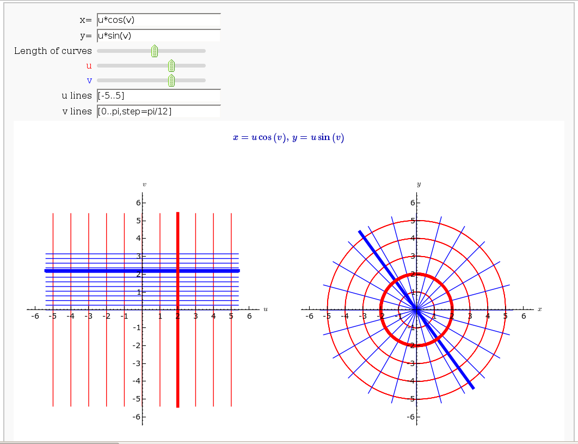Click the x= formula input field

[x=158, y=21]
